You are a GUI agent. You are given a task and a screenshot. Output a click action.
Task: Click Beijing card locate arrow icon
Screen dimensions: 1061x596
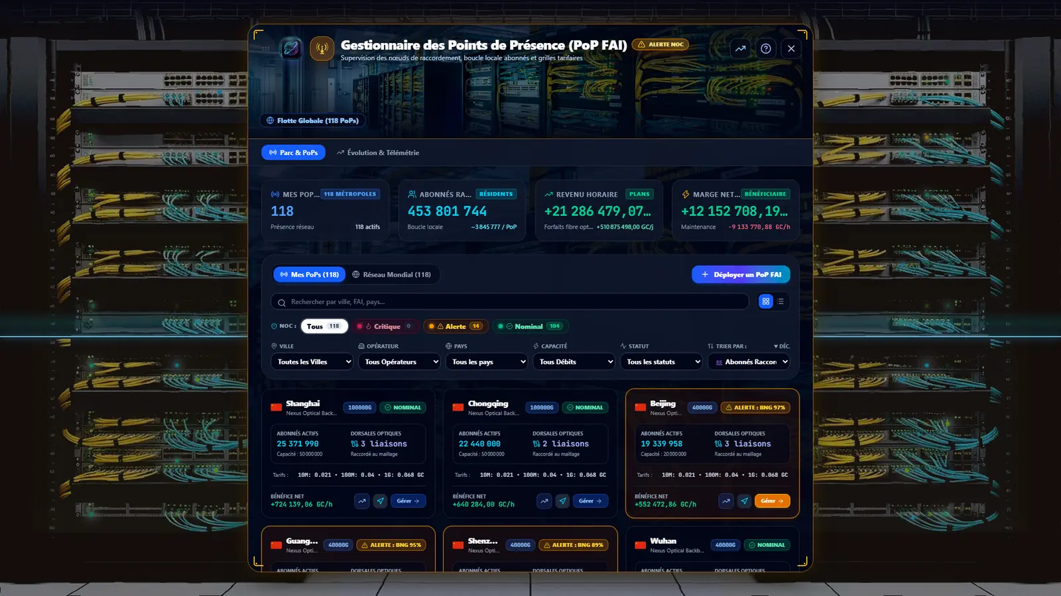[745, 501]
